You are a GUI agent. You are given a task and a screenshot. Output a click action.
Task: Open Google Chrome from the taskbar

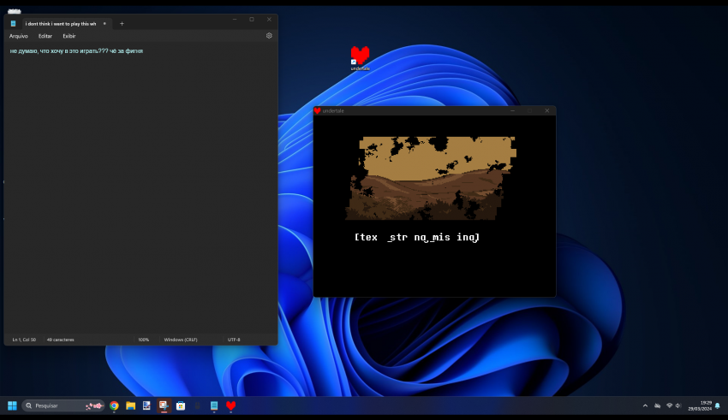click(114, 405)
